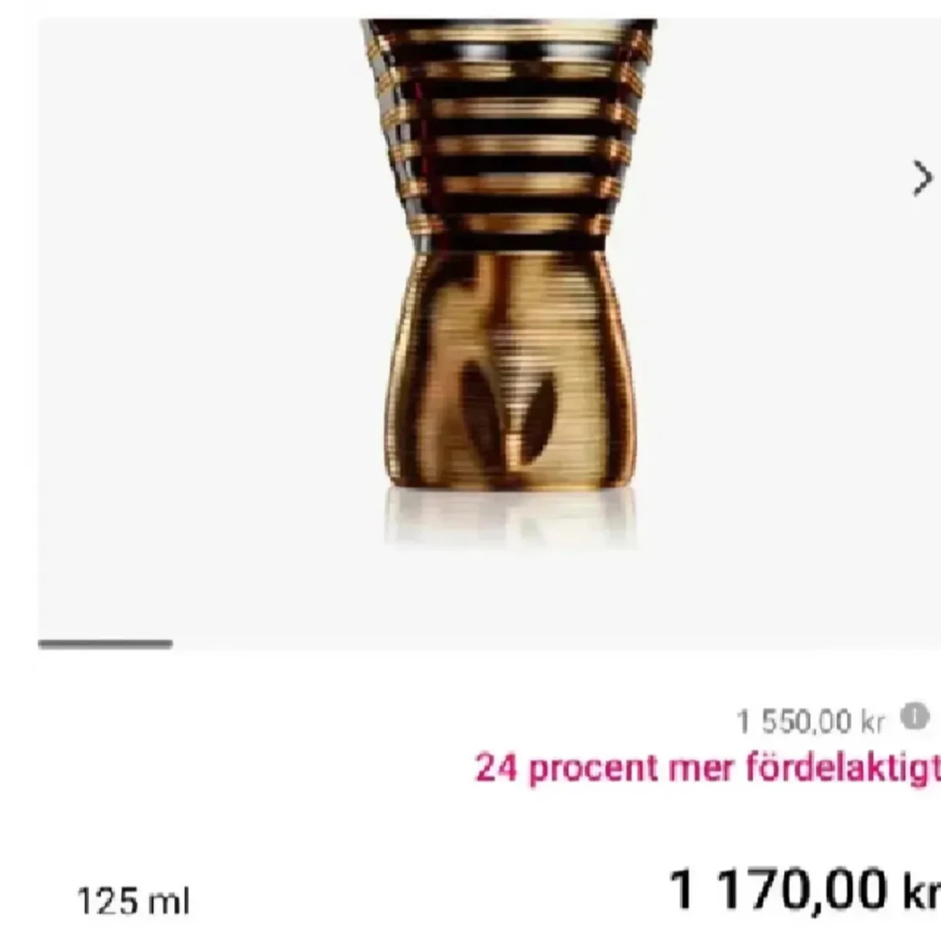Viewport: 941px width, 941px height.
Task: Click the image carousel progress bar
Action: click(x=105, y=644)
